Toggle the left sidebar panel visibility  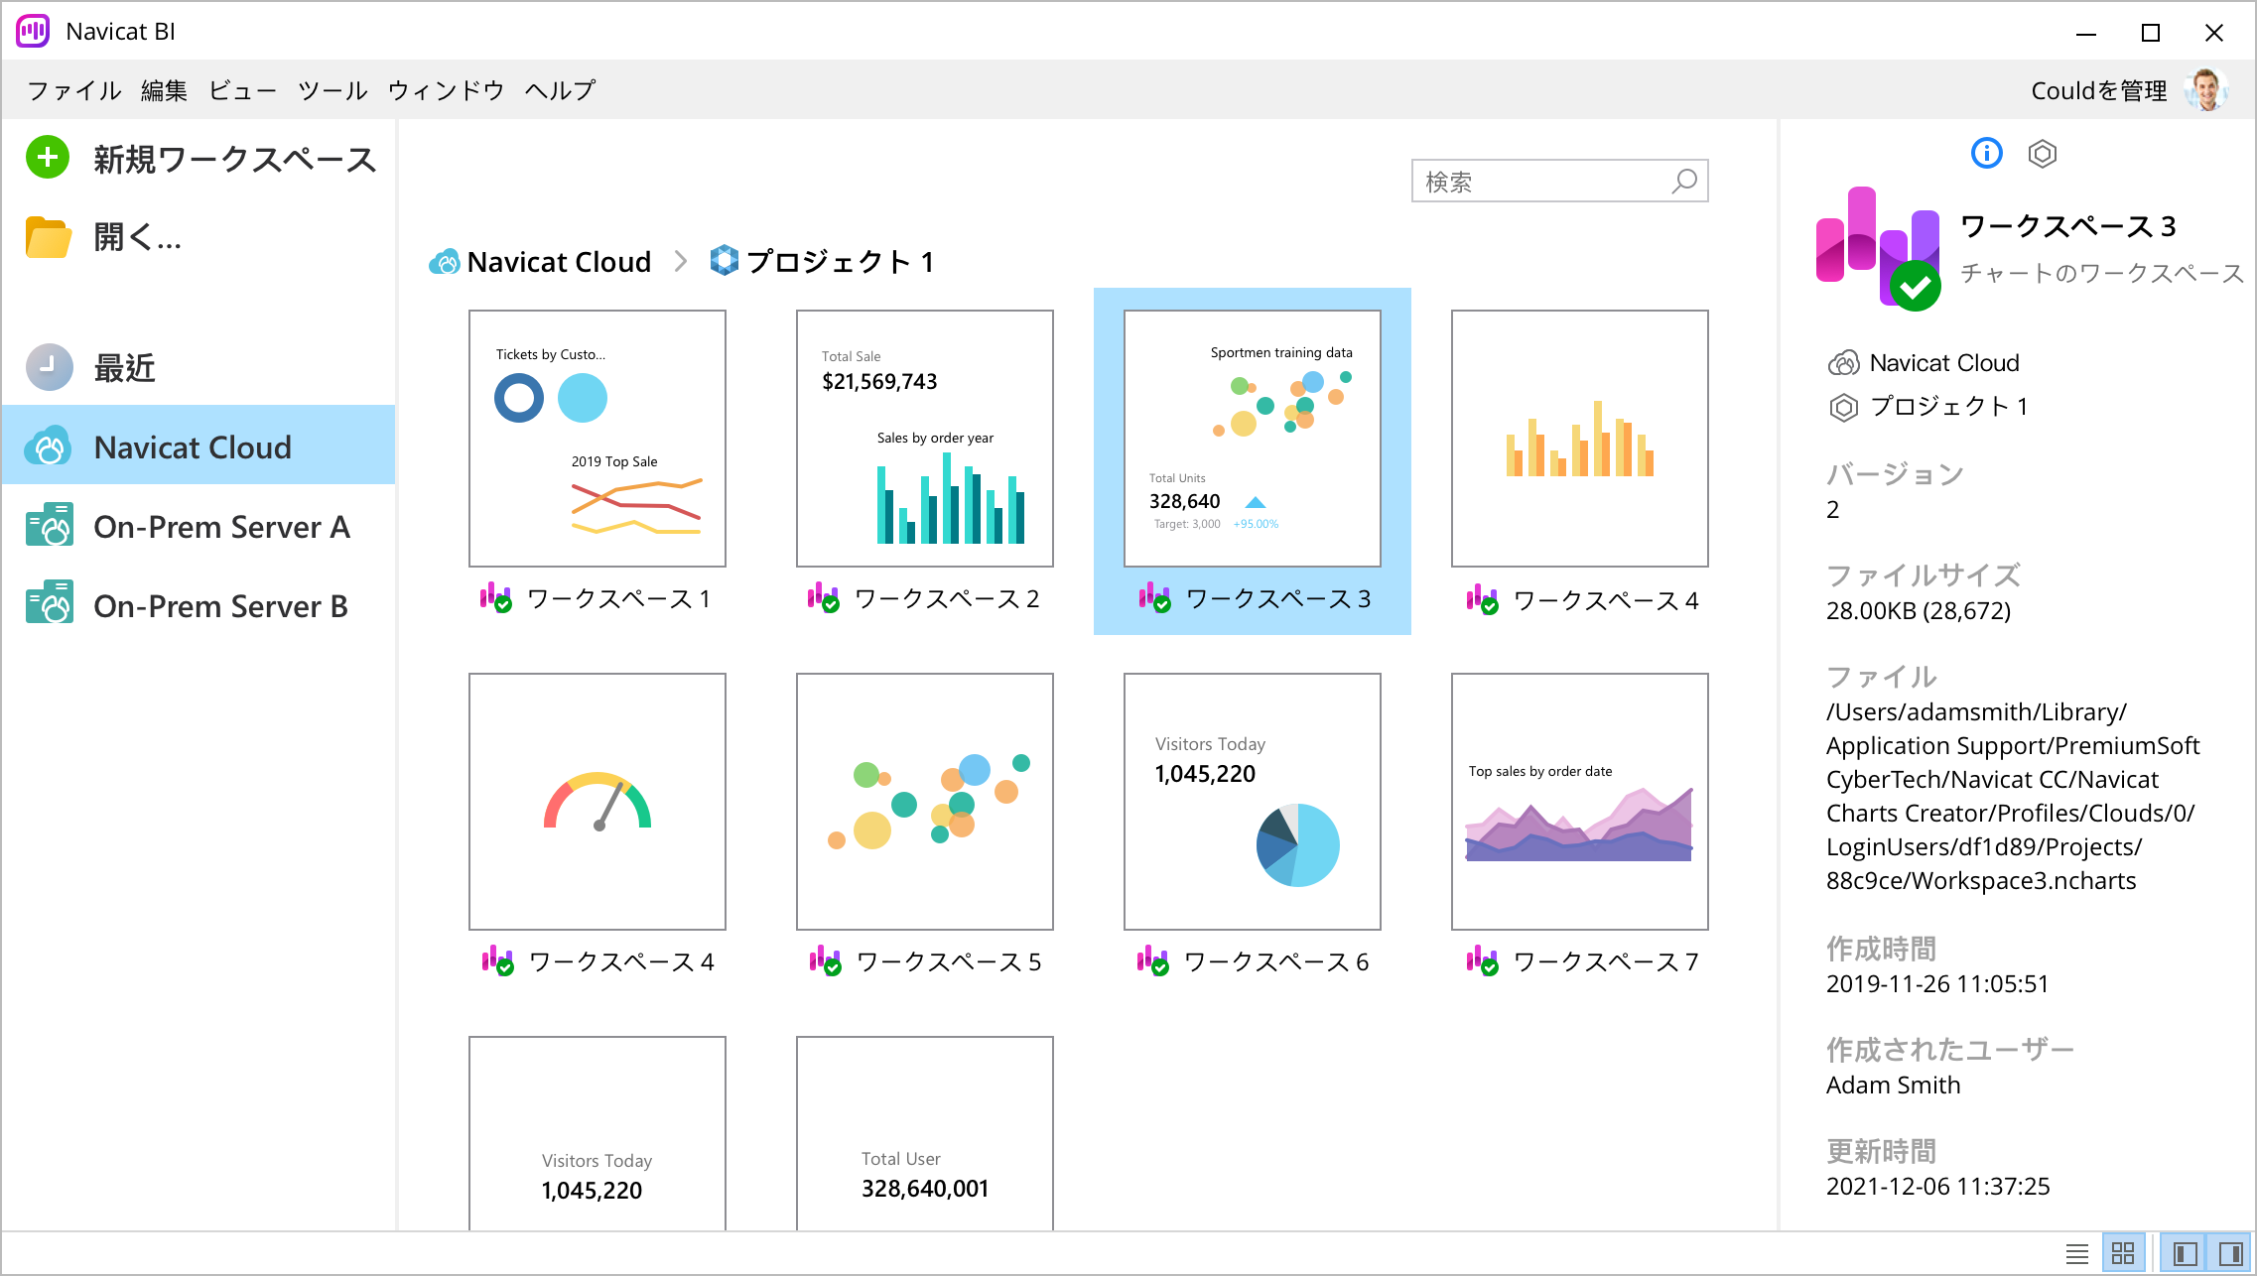click(x=2185, y=1253)
